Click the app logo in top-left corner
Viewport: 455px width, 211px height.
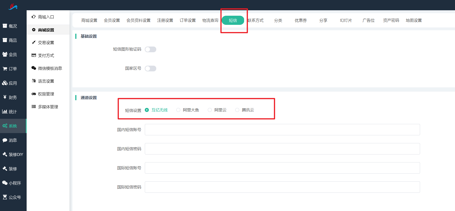click(13, 7)
